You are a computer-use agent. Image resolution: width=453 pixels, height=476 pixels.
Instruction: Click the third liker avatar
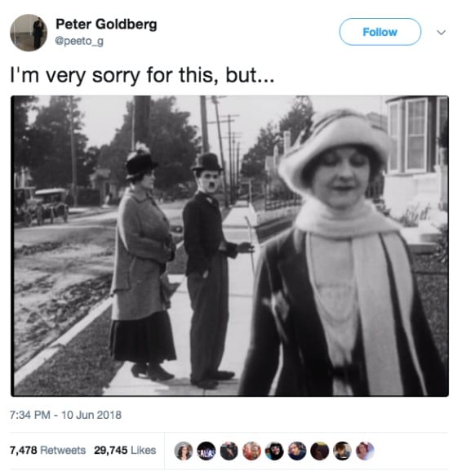[229, 451]
